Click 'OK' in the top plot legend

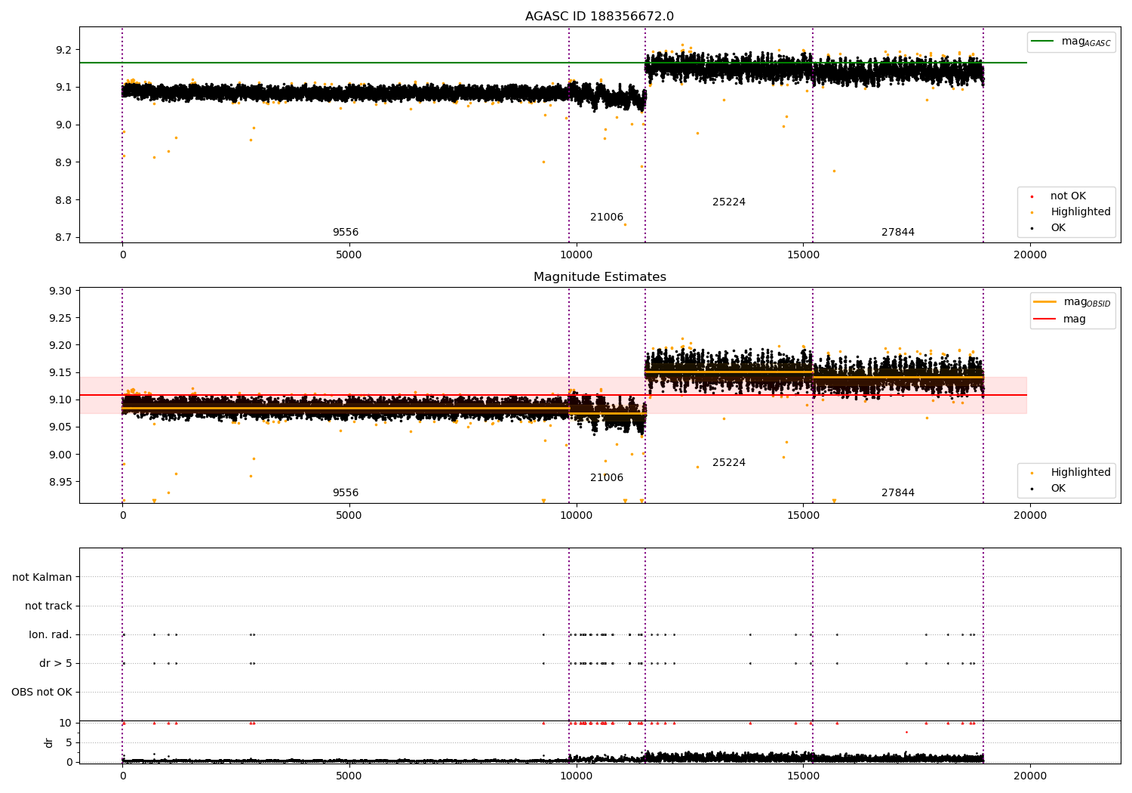(x=1049, y=228)
